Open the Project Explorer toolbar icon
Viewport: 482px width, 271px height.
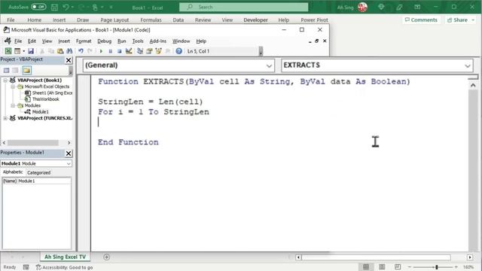click(x=140, y=51)
